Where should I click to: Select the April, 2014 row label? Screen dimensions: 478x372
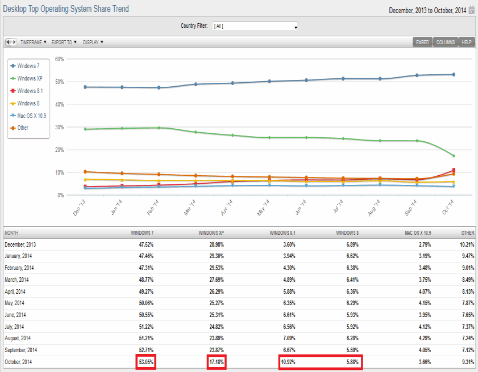pos(15,291)
